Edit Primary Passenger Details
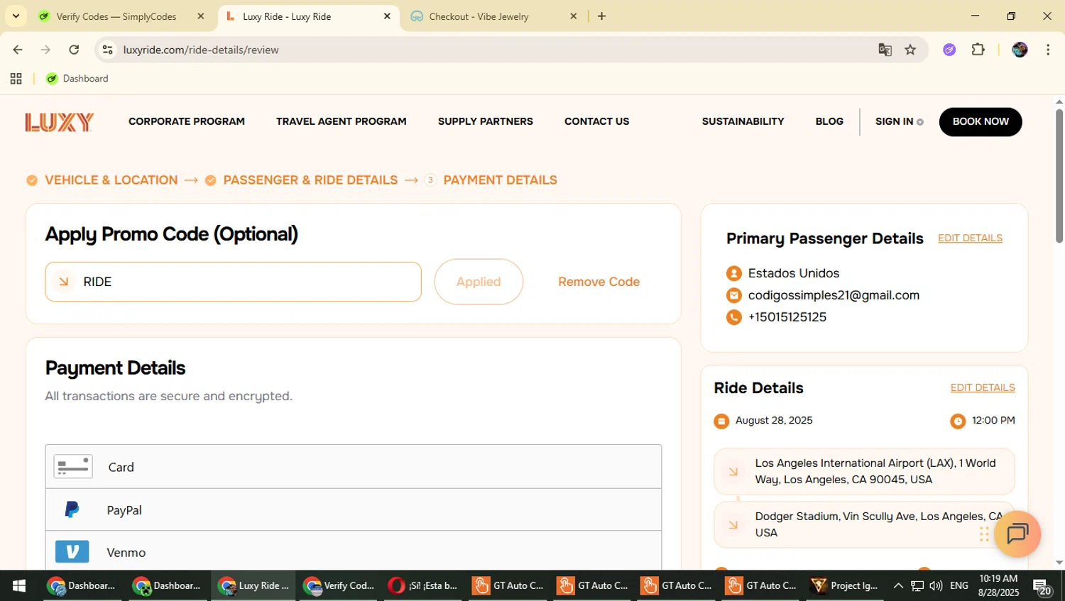 [970, 238]
